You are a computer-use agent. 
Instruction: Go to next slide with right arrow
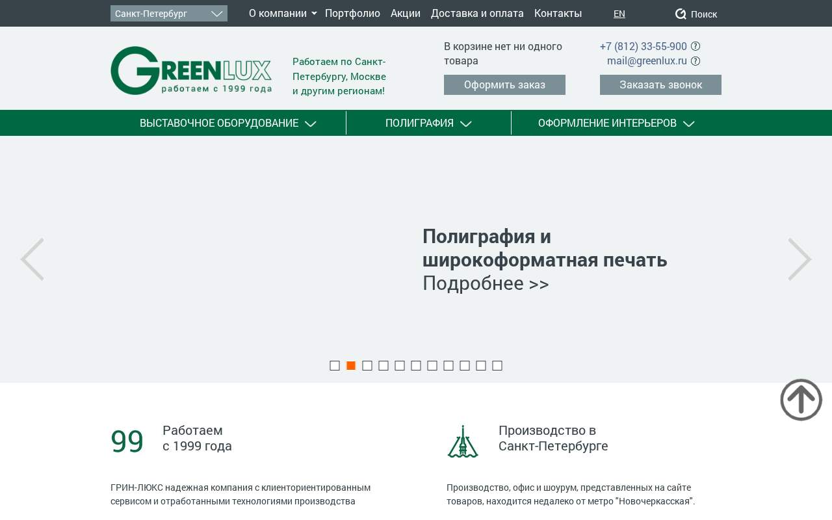point(800,259)
